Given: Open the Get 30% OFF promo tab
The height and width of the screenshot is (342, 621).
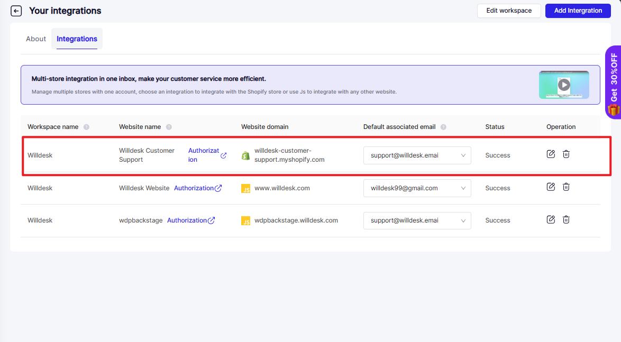Looking at the screenshot, I should 614,82.
